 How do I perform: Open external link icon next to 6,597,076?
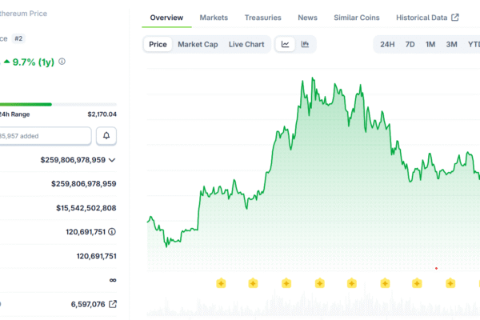[x=112, y=304]
